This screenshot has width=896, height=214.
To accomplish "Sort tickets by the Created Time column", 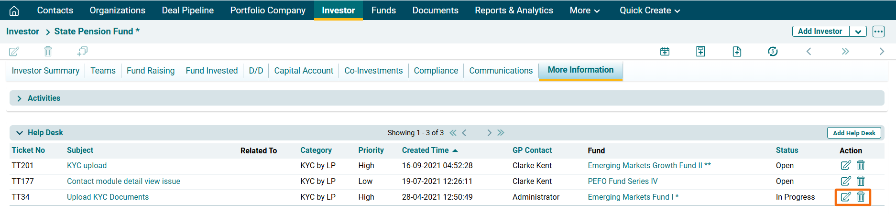I will click(x=425, y=150).
